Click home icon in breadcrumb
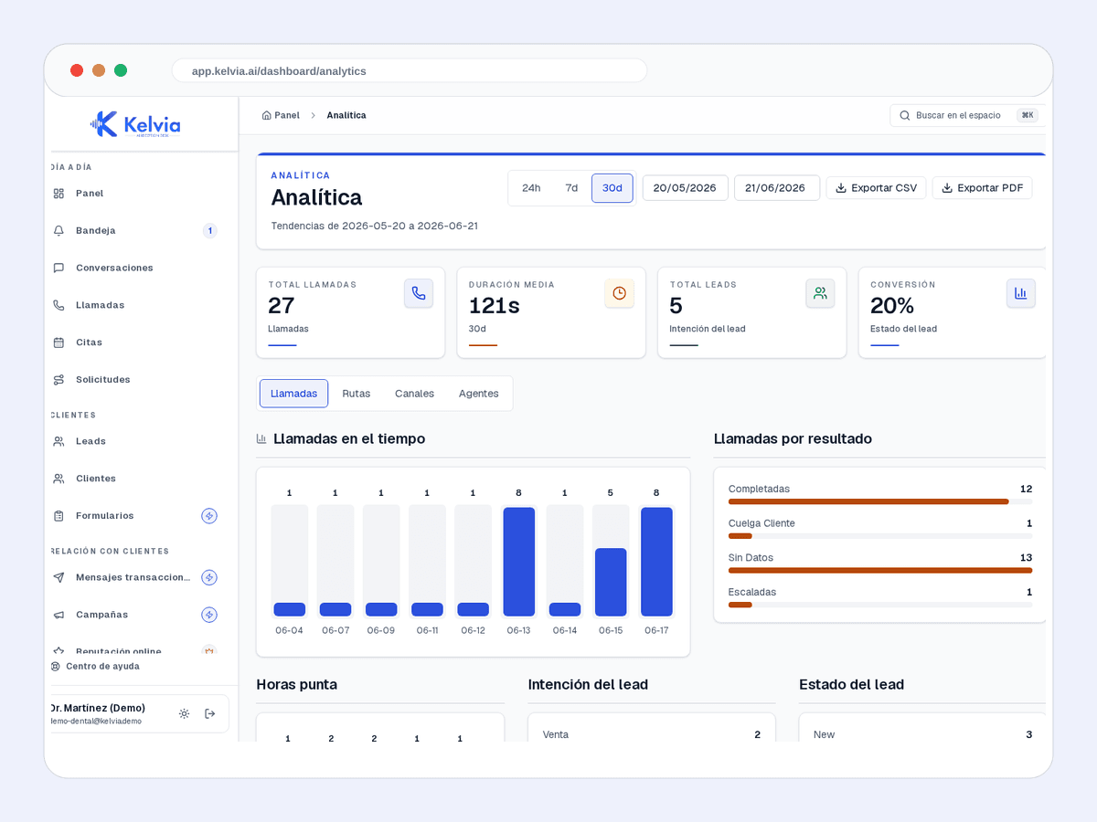This screenshot has height=822, width=1097. pyautogui.click(x=266, y=115)
